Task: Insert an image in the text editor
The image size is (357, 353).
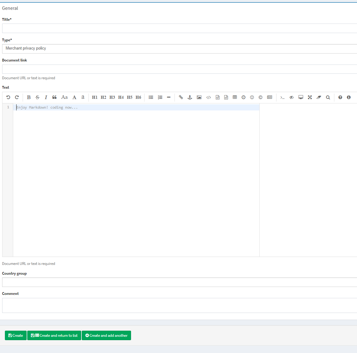Action: pos(199,97)
